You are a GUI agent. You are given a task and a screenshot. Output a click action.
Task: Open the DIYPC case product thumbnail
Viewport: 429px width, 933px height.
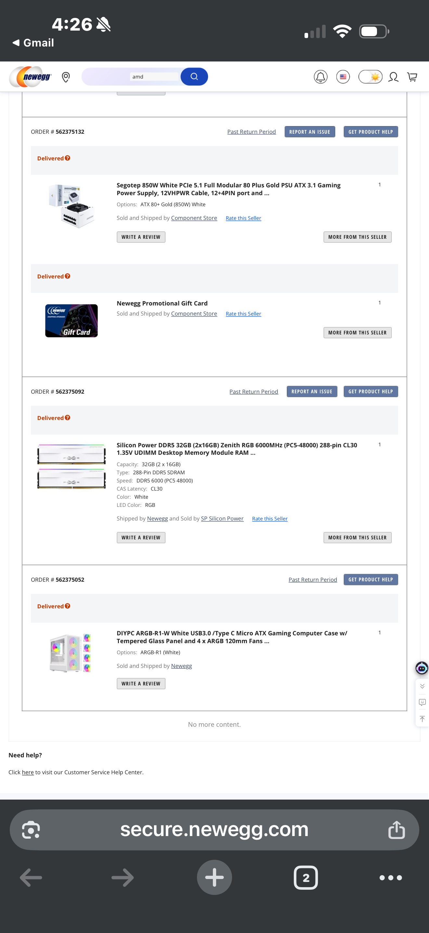pyautogui.click(x=71, y=653)
